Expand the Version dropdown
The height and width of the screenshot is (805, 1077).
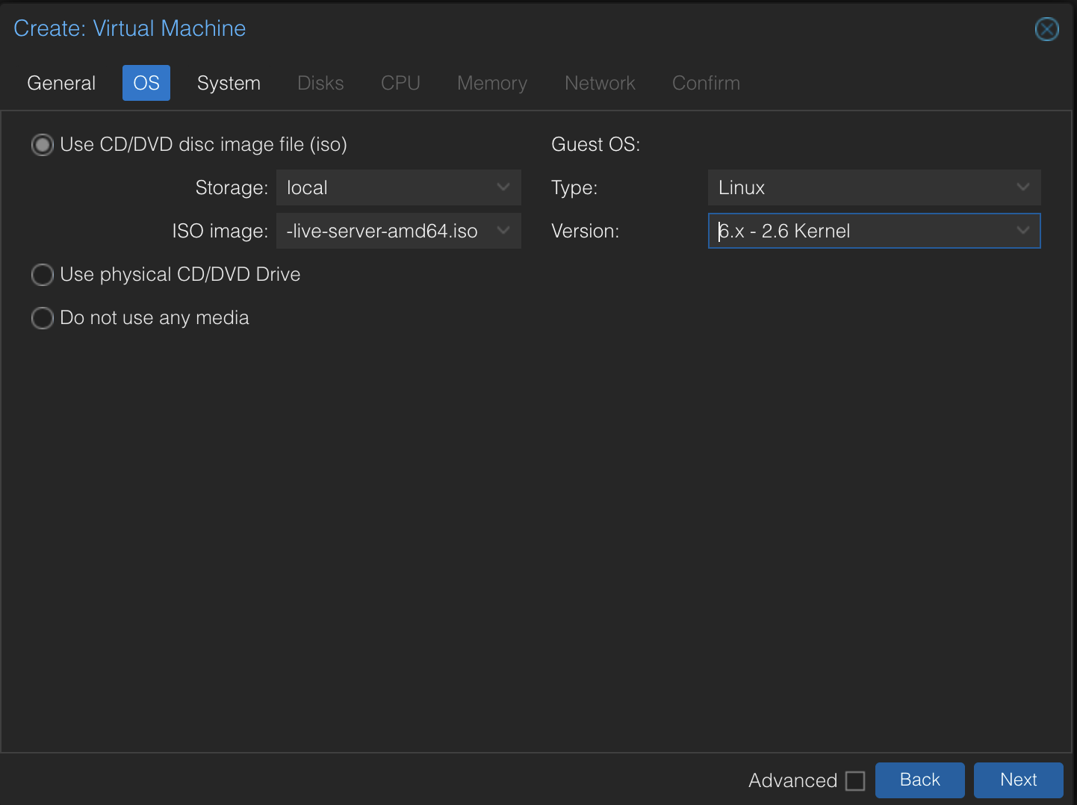[1022, 231]
